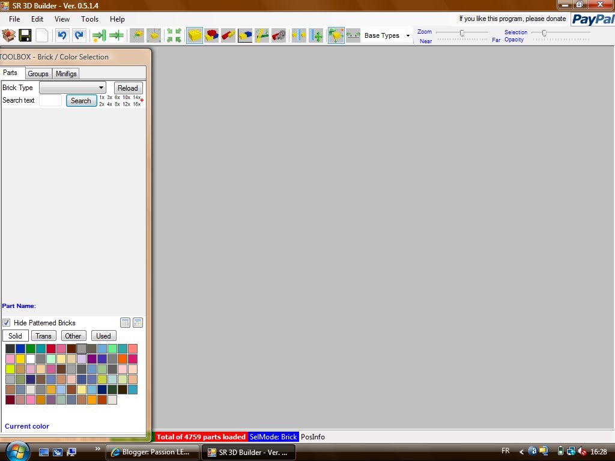Undo the last action
Image resolution: width=615 pixels, height=461 pixels.
62,35
